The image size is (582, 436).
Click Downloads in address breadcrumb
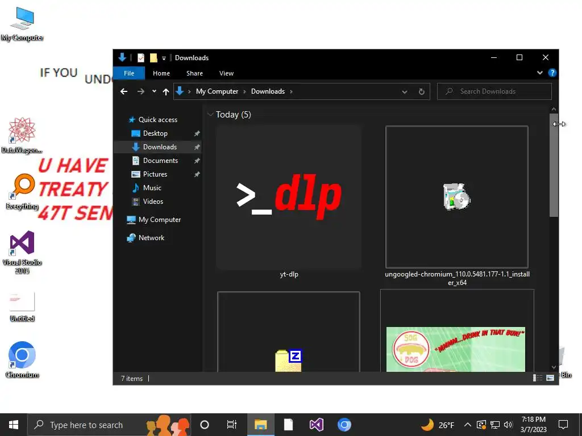click(x=268, y=91)
